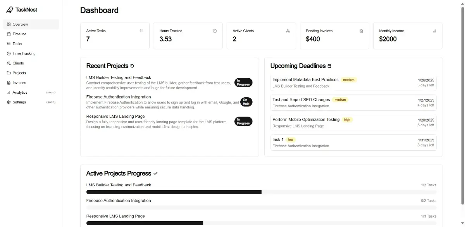
Task: Click the high priority tag on Mobile Optimization
Action: (x=347, y=120)
